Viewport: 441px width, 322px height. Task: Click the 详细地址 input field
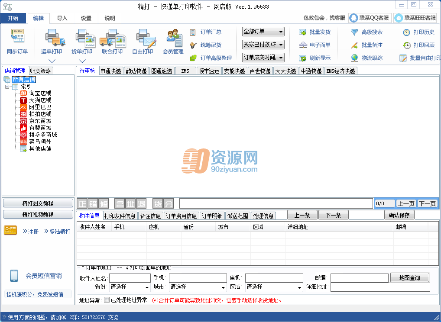[x=380, y=287]
